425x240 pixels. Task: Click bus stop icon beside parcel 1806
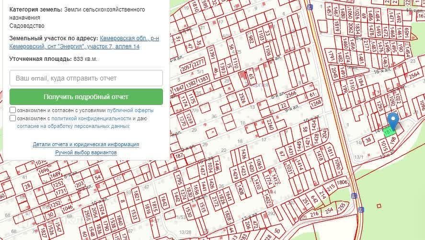(x=354, y=195)
